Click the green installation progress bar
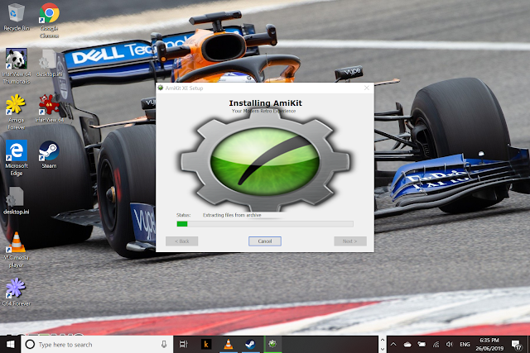Image resolution: width=530 pixels, height=353 pixels. tap(265, 224)
